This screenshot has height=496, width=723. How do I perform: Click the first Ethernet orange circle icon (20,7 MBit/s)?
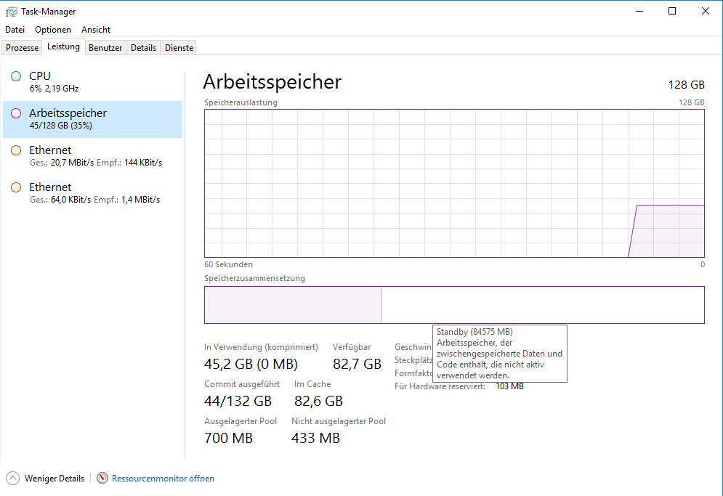[x=16, y=150]
